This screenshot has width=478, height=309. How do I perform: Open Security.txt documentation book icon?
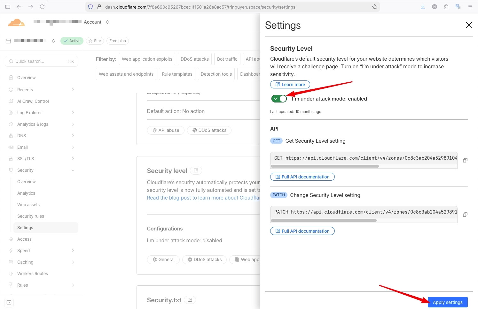click(x=190, y=300)
